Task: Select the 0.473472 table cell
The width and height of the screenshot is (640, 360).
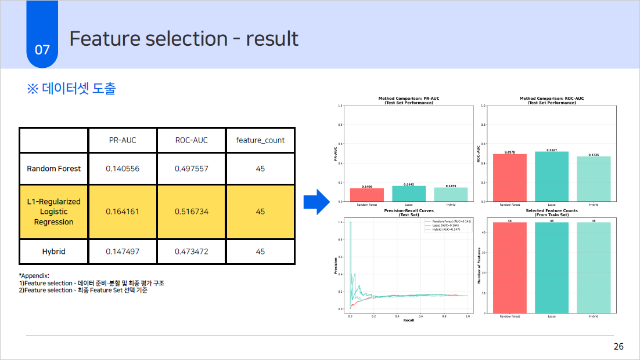Action: (191, 251)
